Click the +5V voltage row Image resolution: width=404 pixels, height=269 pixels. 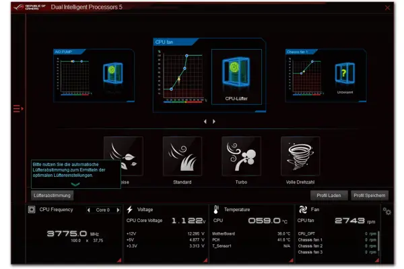[166, 240]
